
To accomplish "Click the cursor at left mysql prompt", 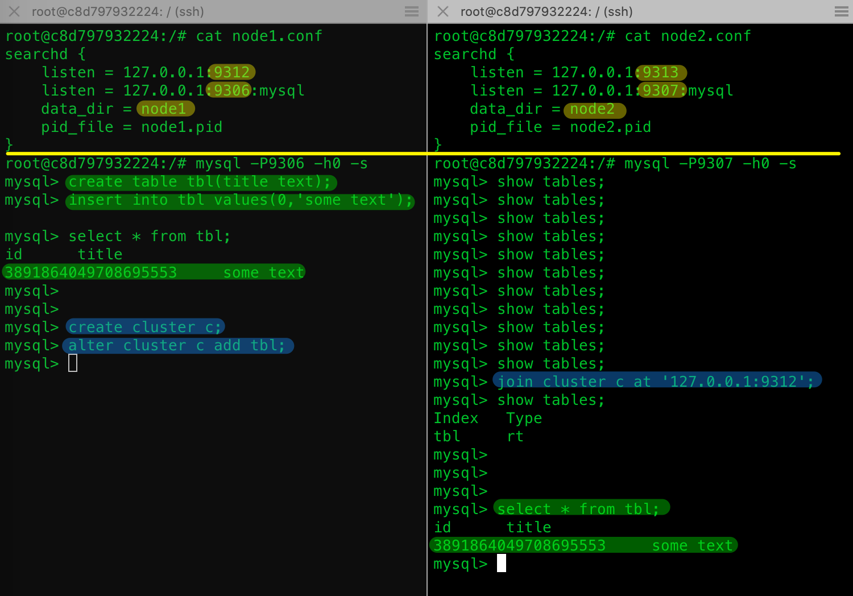I will (73, 363).
